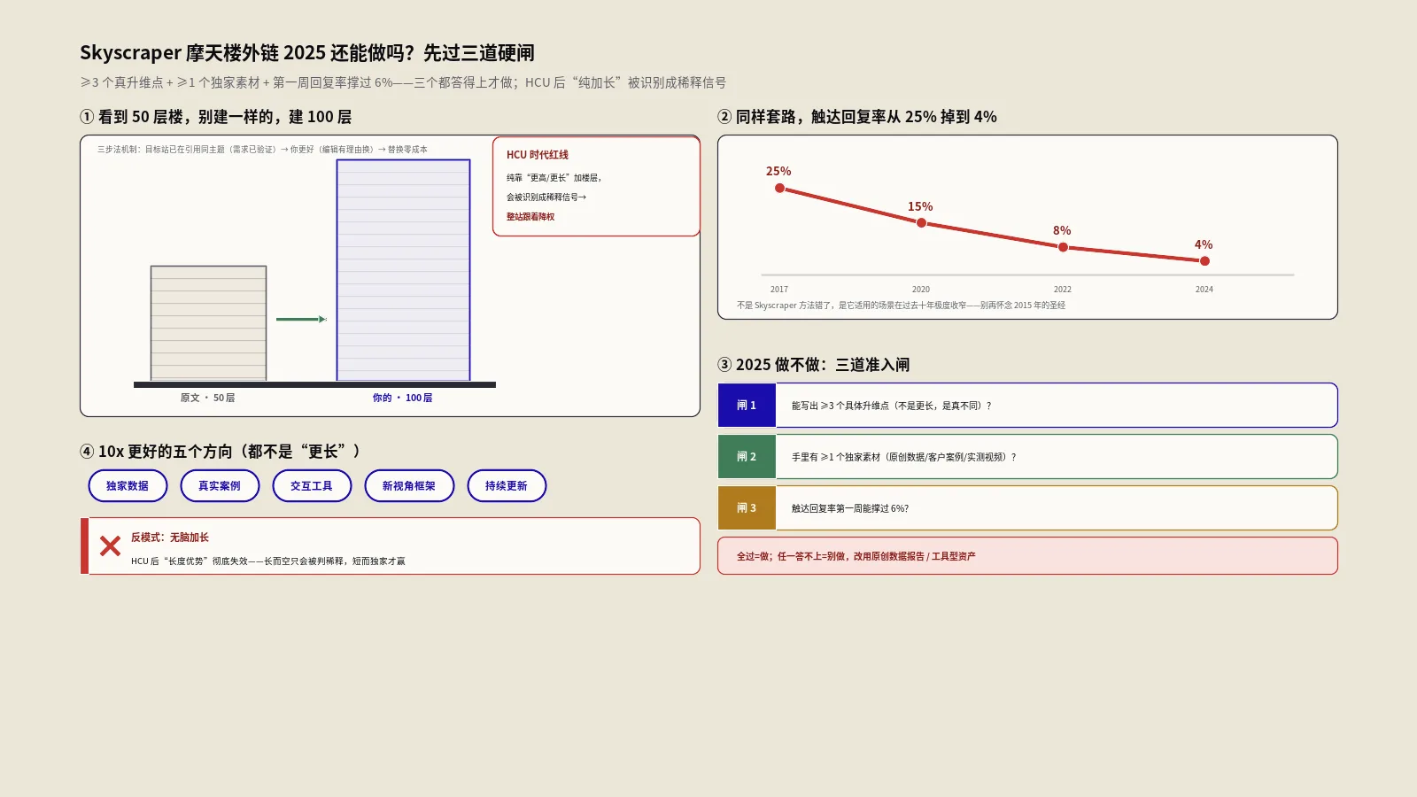
Task: Click the 2024 axis label
Action: [x=1204, y=290]
